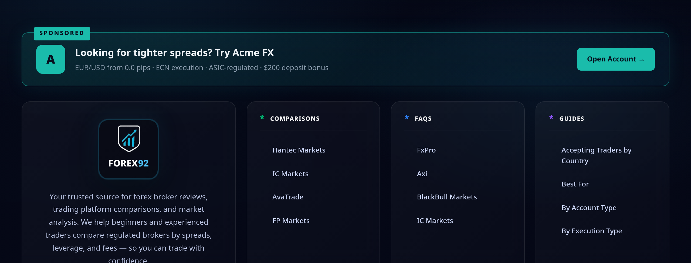Go to FP Markets comparison

tap(291, 221)
